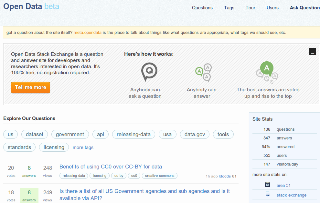Viewport: 320px width, 203px height.
Task: Select the 'government' tag
Action: click(x=70, y=134)
